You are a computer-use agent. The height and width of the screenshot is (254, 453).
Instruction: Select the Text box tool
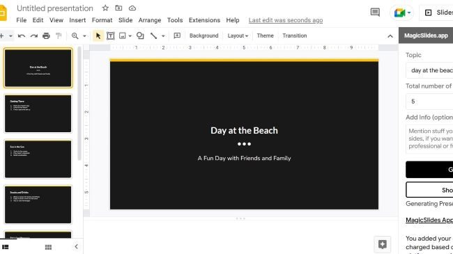(x=110, y=35)
